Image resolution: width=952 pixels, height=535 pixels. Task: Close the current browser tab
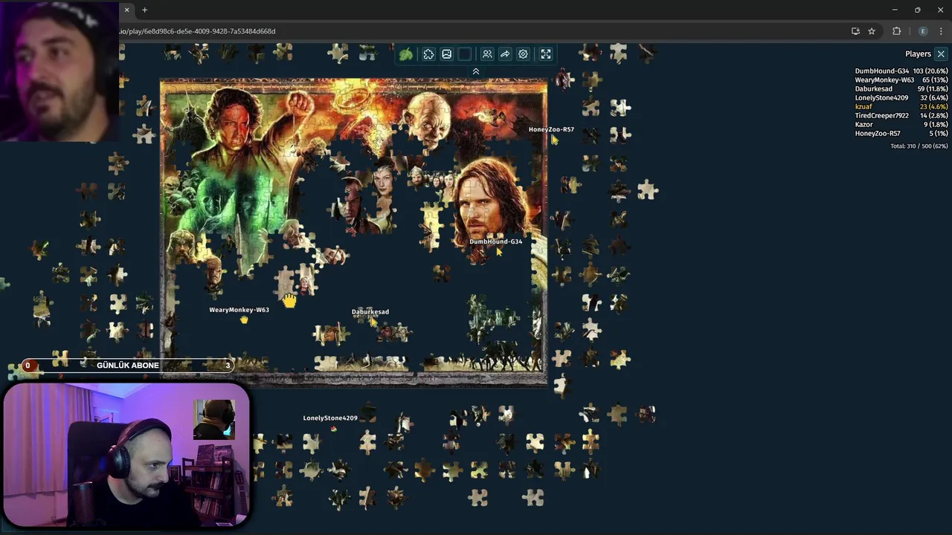click(126, 10)
